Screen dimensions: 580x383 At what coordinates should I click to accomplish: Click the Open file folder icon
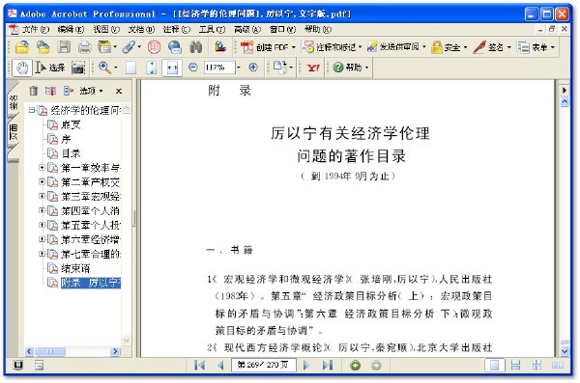(22, 47)
